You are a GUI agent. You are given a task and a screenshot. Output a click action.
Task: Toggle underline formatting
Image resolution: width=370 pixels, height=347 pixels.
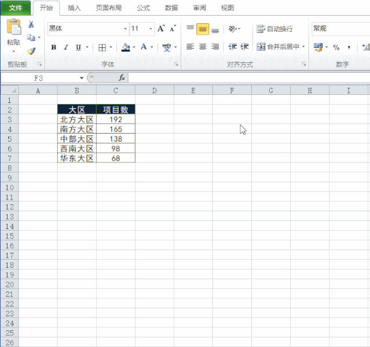tap(78, 47)
